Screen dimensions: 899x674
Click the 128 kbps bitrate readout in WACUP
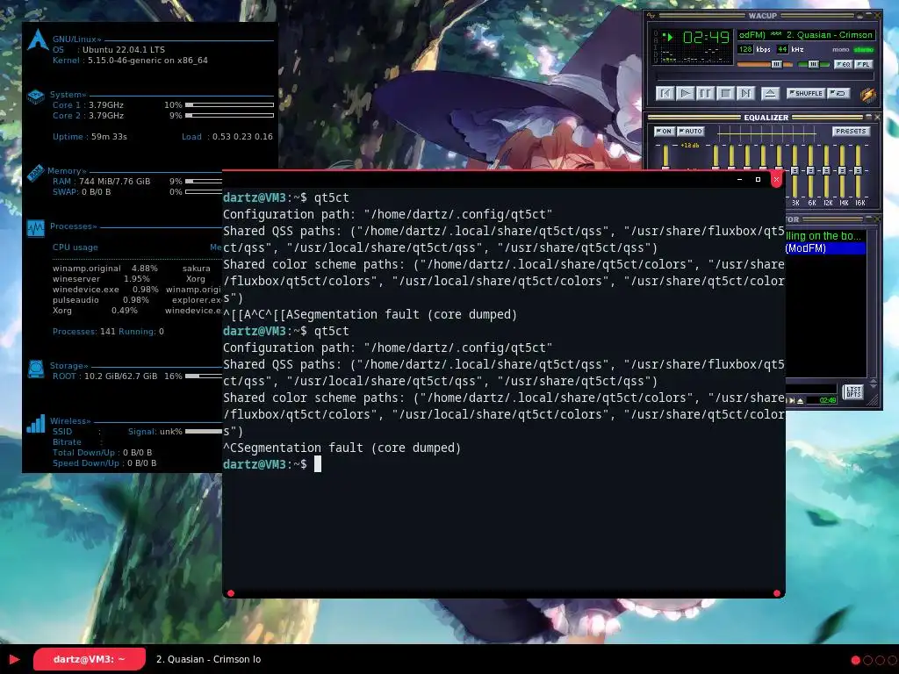click(745, 49)
